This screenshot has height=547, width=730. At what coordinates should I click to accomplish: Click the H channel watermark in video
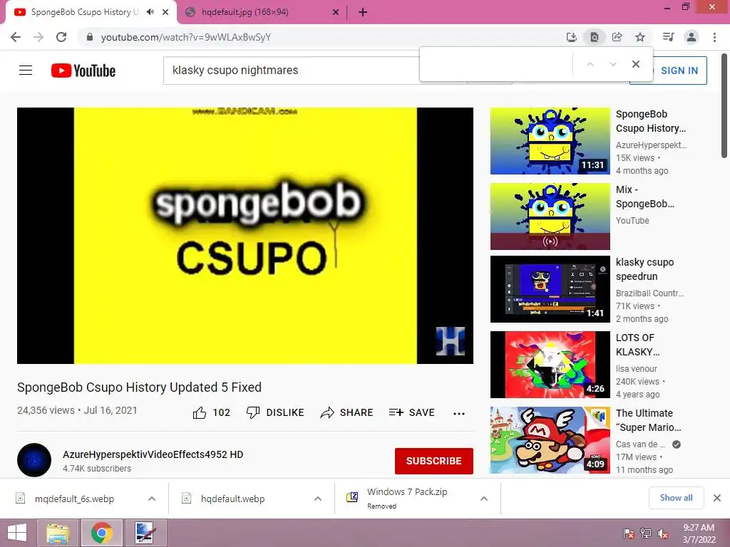451,341
